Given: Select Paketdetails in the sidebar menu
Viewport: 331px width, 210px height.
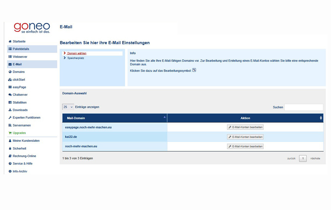Looking at the screenshot, I should 21,49.
